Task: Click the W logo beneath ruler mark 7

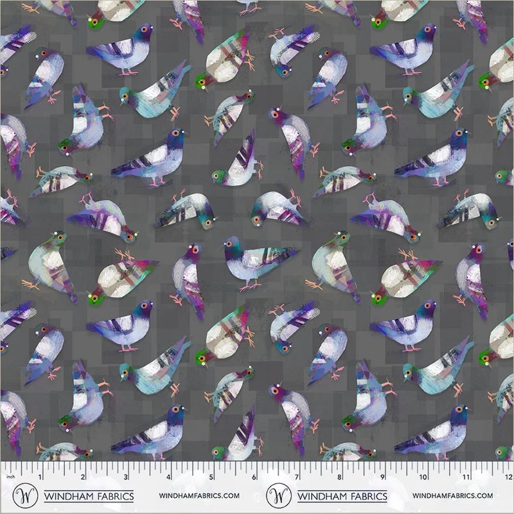Action: (x=279, y=495)
